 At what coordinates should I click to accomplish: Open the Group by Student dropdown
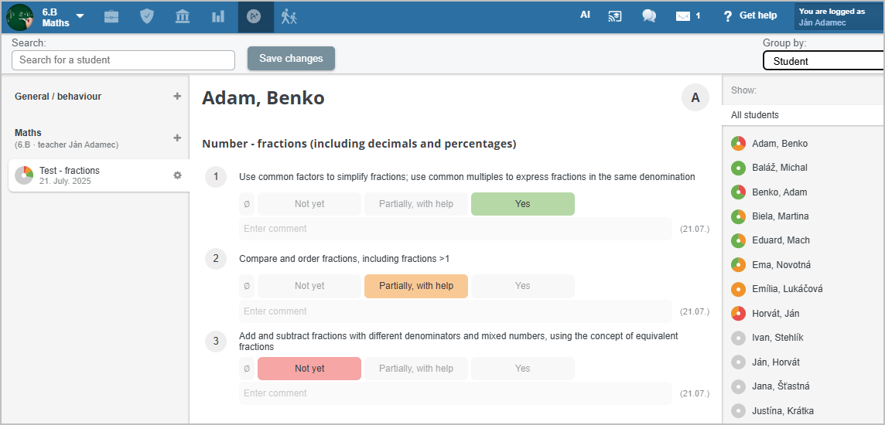pyautogui.click(x=823, y=61)
